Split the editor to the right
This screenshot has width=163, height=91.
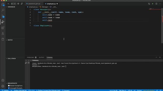click(x=156, y=4)
